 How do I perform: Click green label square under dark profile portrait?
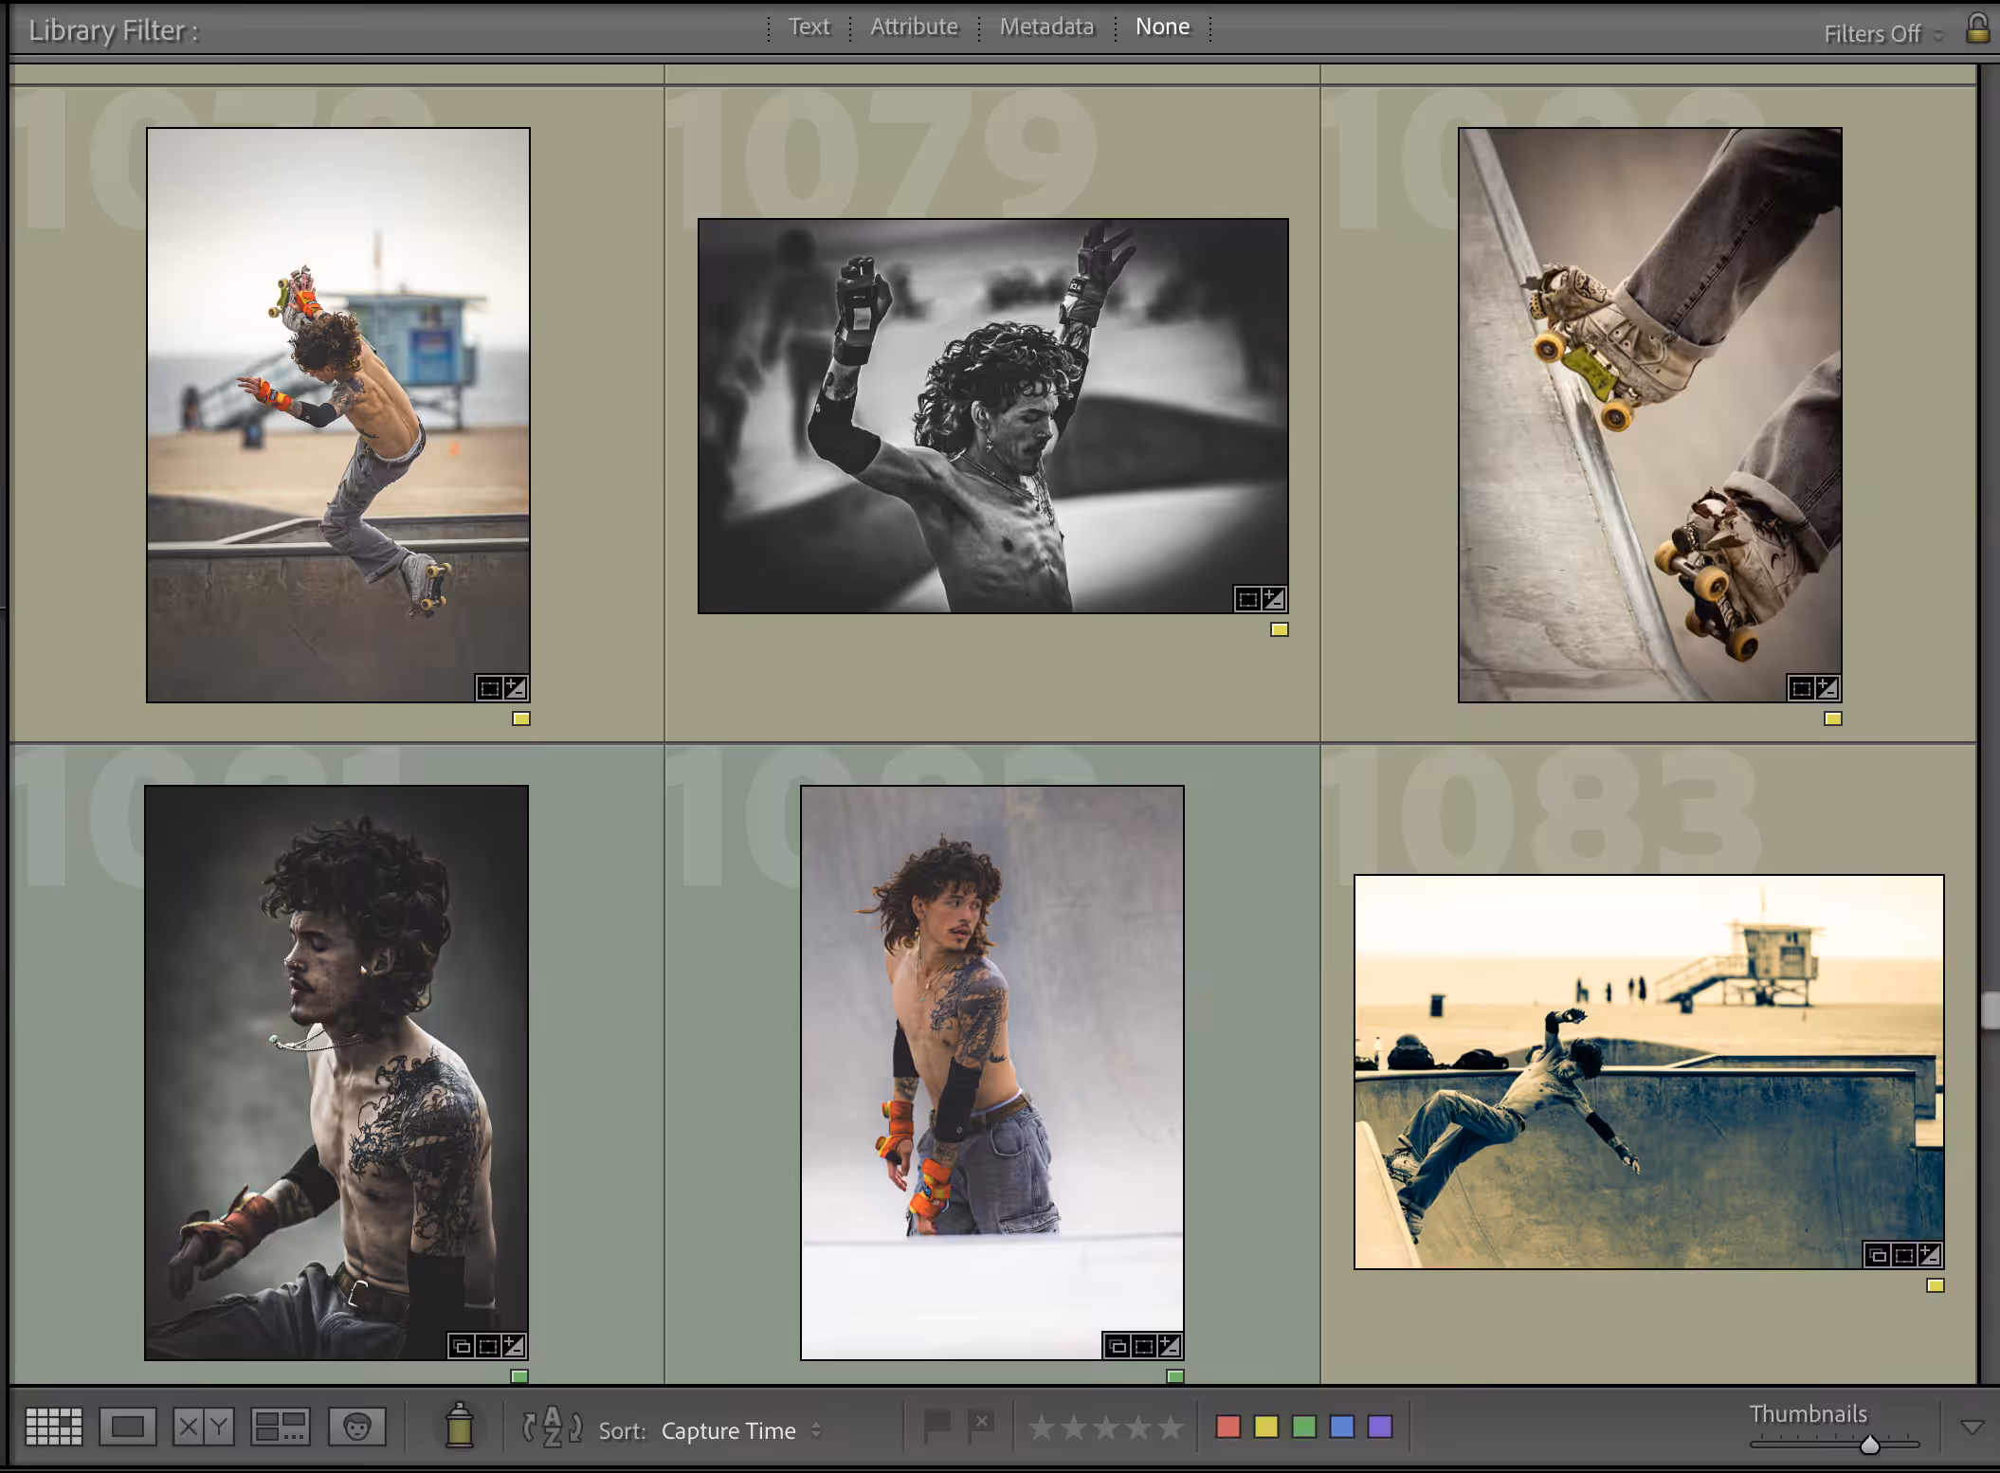[x=519, y=1376]
